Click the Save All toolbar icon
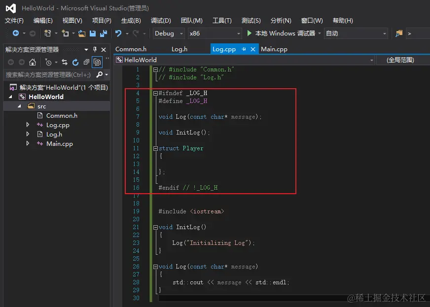430x307 pixels. 104,34
